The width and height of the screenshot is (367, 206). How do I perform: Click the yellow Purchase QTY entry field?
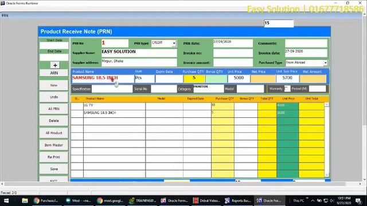[x=194, y=78]
